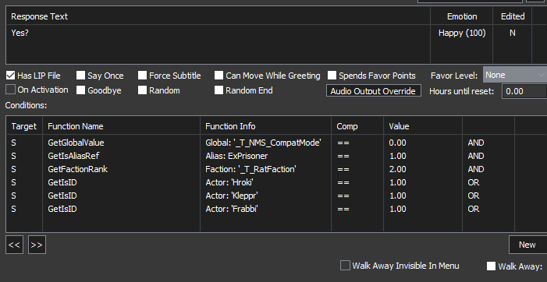Click the Hours until reset field
Screen dimensions: 547x282
point(524,91)
